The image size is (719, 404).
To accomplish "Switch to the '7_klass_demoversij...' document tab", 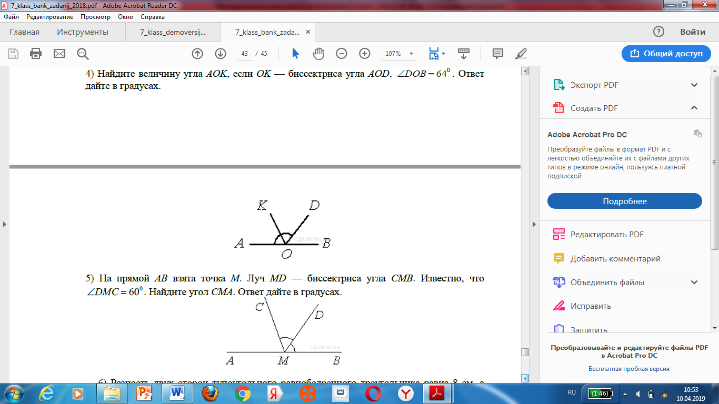I will tap(173, 32).
